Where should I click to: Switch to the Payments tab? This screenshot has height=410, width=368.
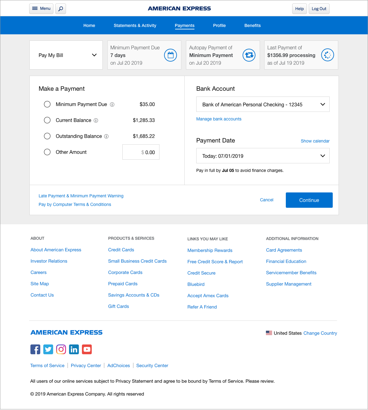[x=185, y=25]
